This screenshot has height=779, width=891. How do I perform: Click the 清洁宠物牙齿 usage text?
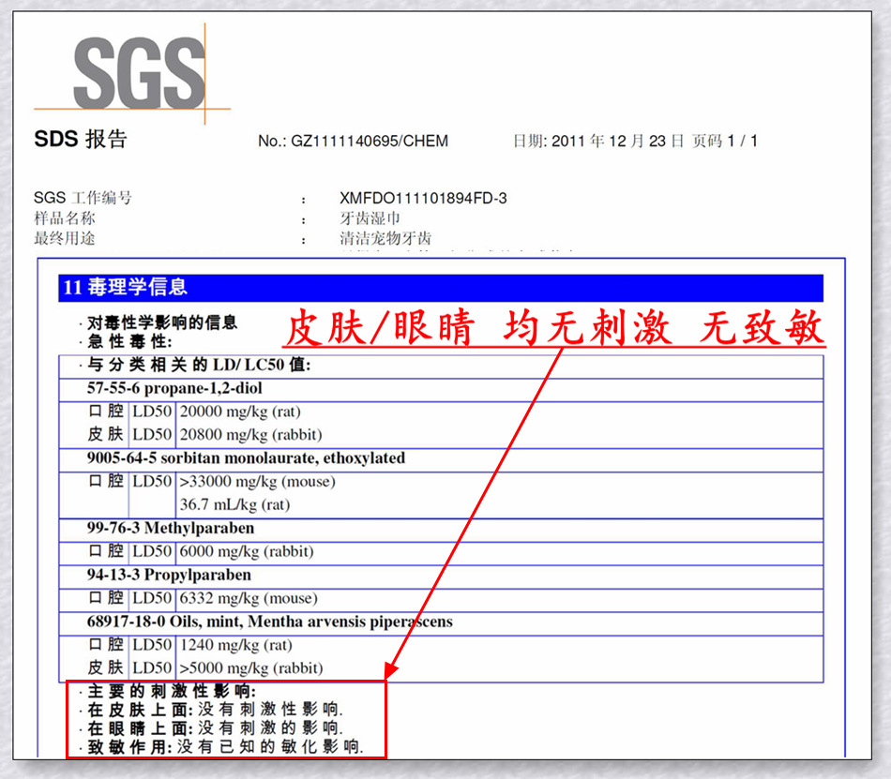385,238
